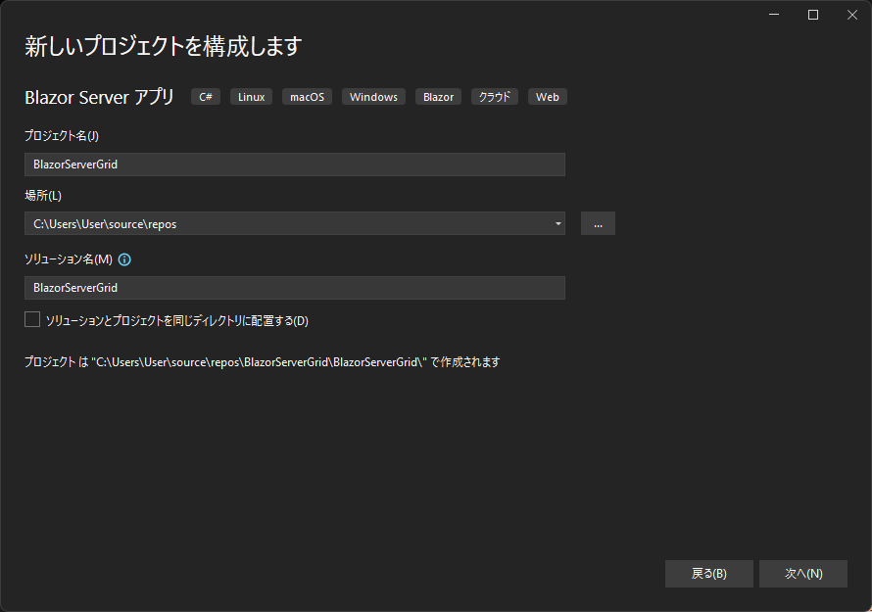The height and width of the screenshot is (612, 872).
Task: Click the クラウド tag
Action: tap(495, 97)
